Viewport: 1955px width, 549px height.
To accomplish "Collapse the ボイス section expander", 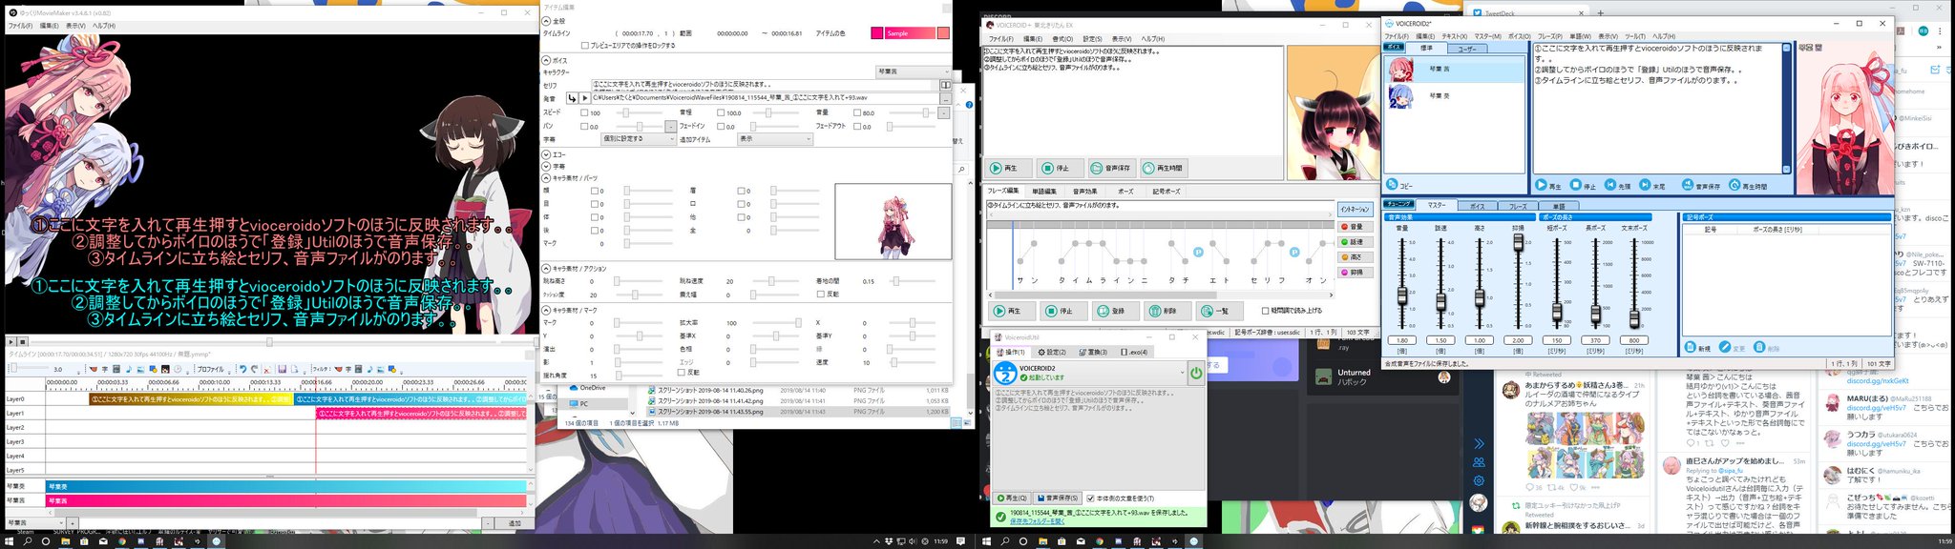I will (x=547, y=60).
